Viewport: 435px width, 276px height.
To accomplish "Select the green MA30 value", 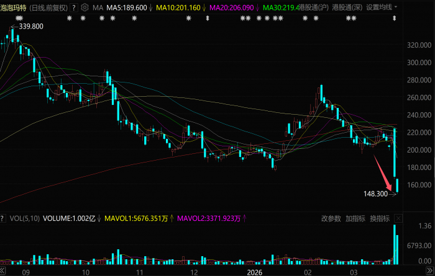I will [x=280, y=7].
